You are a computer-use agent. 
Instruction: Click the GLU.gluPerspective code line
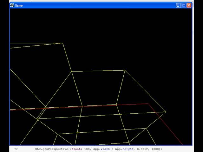pos(99,149)
